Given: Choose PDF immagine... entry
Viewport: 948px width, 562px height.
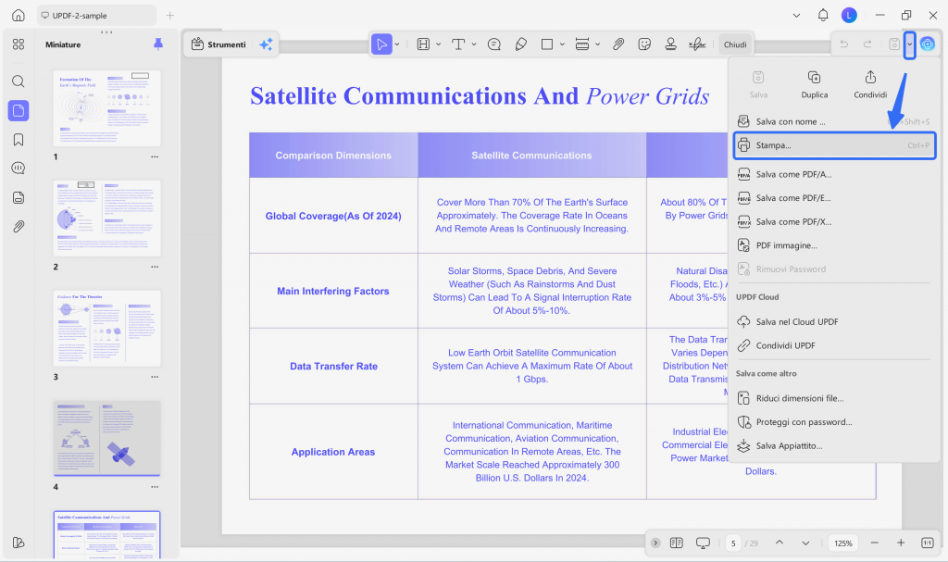Looking at the screenshot, I should point(834,245).
